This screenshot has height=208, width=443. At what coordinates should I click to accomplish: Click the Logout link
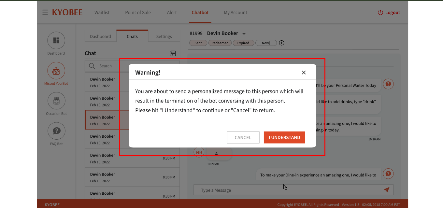(393, 12)
